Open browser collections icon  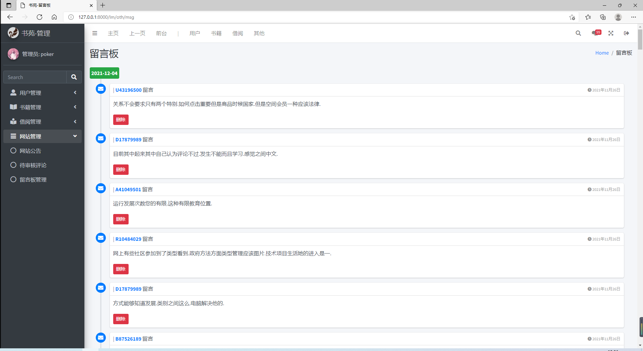(x=603, y=17)
